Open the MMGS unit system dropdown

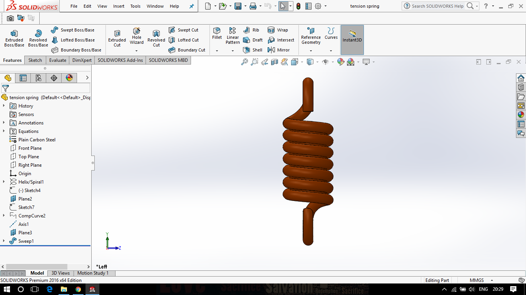pos(492,280)
